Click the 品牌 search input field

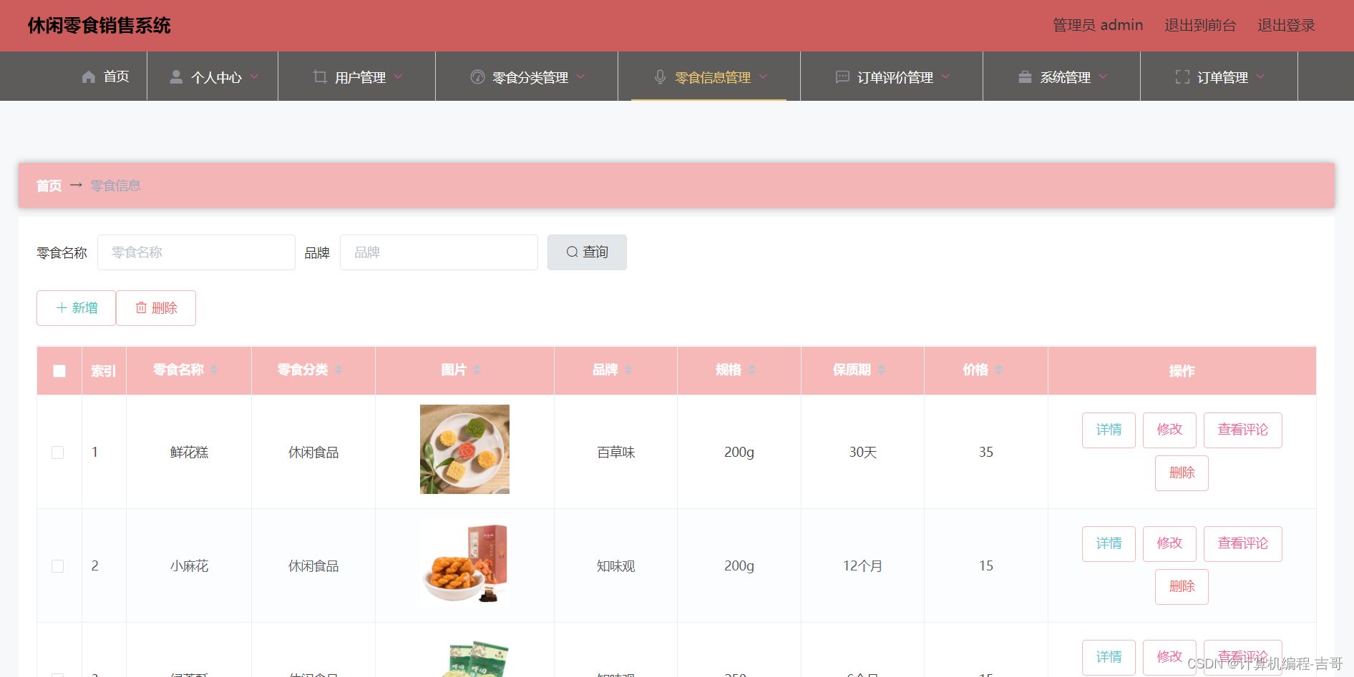pos(439,252)
